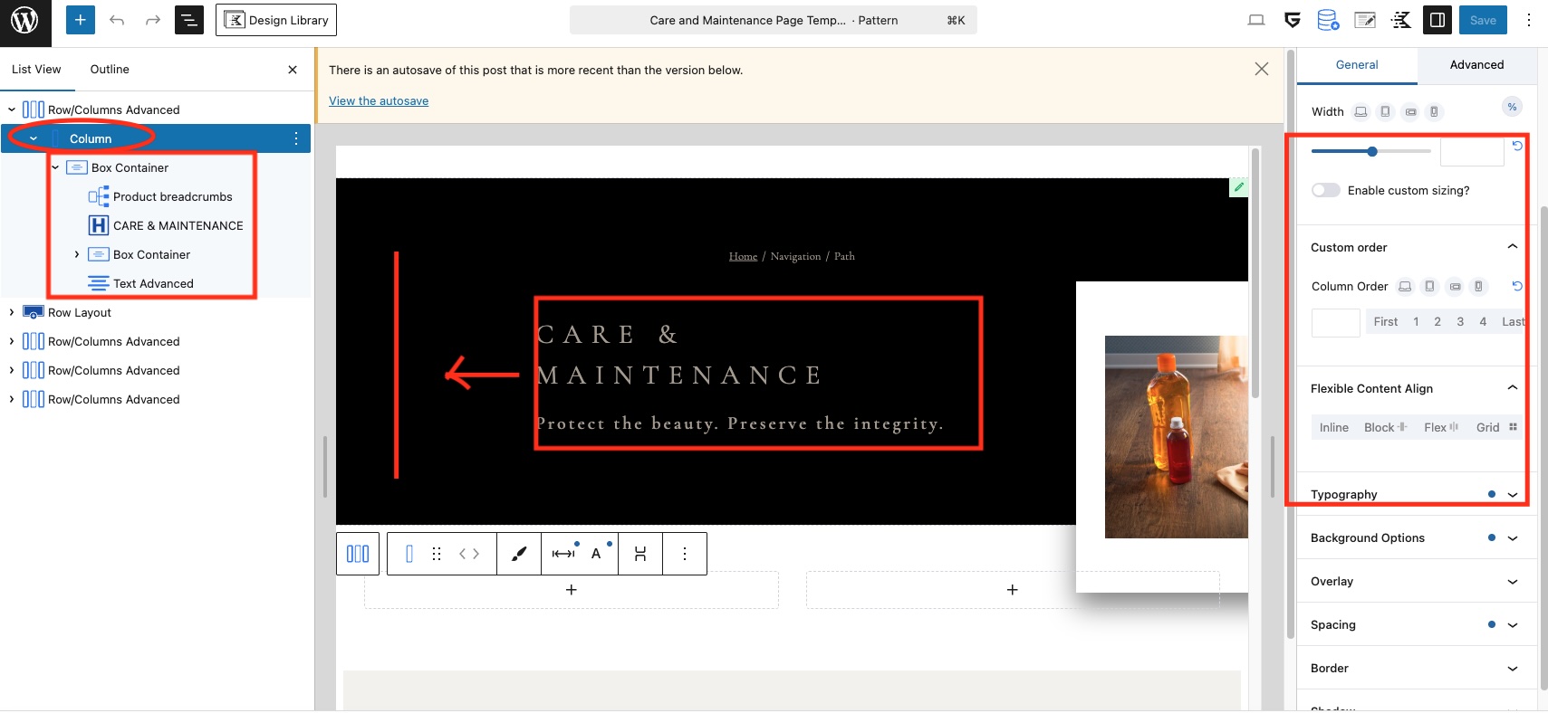Open the Kadence Blocks controls icon

[x=1401, y=20]
